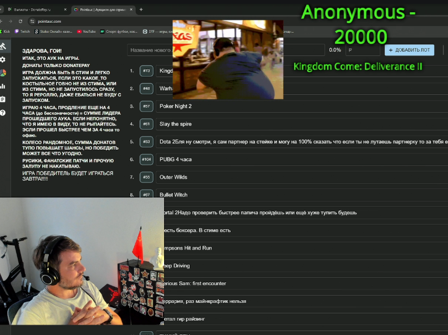The height and width of the screenshot is (335, 448).
Task: Open the auction gavel page in sidebar
Action: point(3,46)
